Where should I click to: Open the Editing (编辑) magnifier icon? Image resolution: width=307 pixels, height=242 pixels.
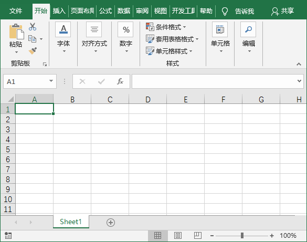coord(248,29)
